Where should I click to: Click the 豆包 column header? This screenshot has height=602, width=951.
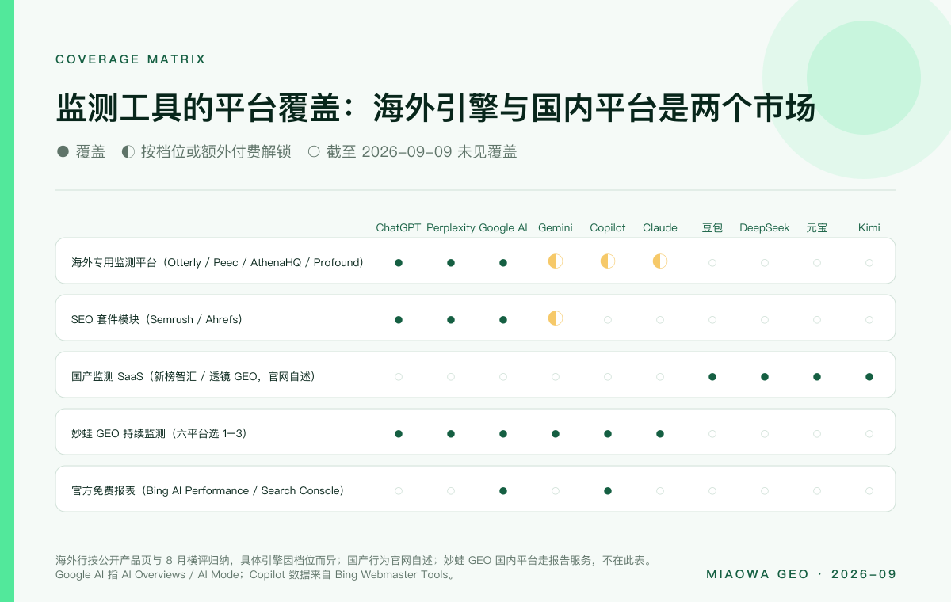pyautogui.click(x=712, y=227)
